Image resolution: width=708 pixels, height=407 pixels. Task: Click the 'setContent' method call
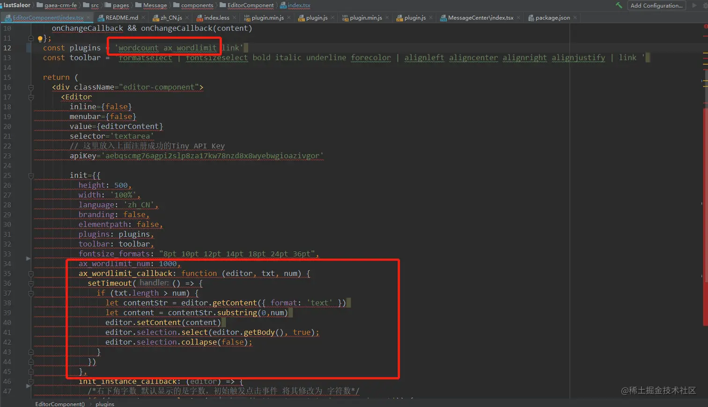[159, 323]
